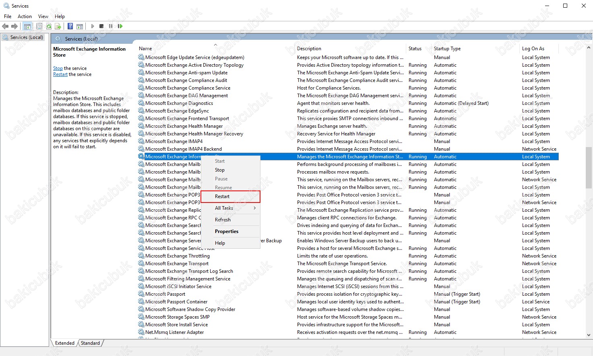Open the Help menu in menu bar
Screen dimensions: 593x356
[60, 16]
